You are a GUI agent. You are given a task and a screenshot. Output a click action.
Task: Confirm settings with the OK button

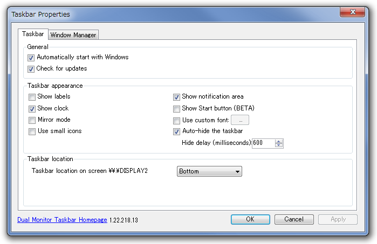pyautogui.click(x=250, y=219)
